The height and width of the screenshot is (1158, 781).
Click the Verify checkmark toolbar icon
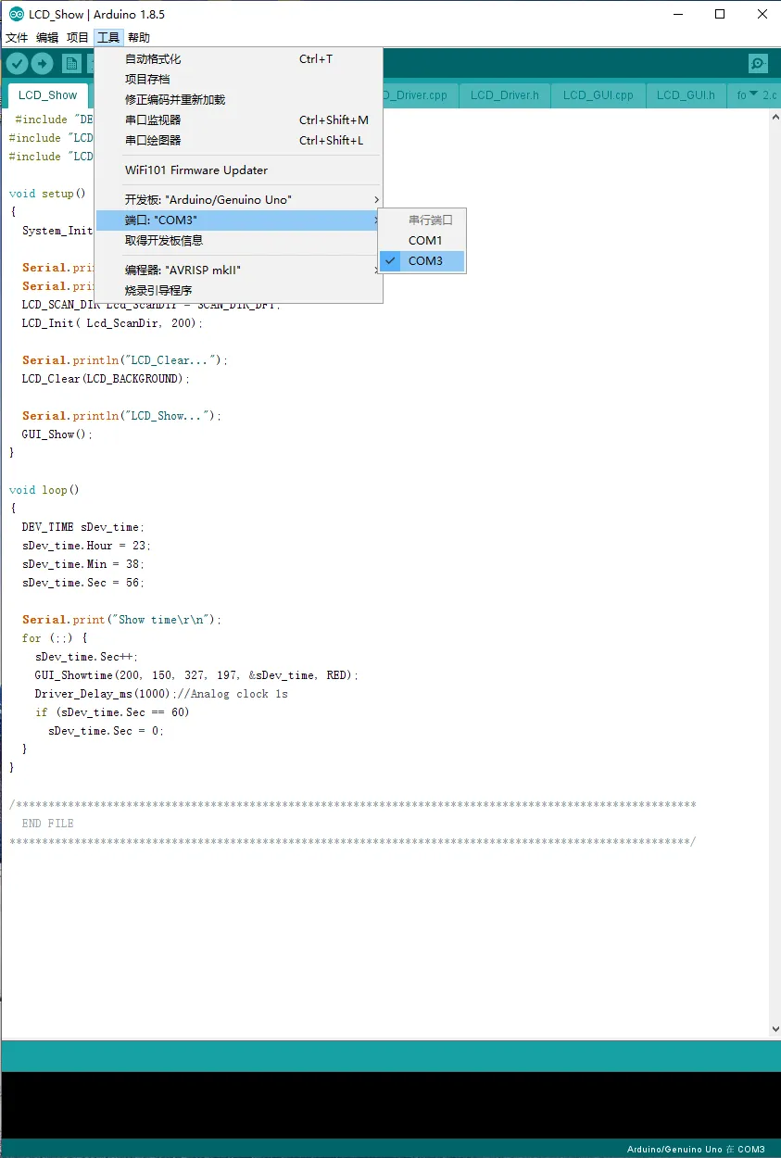tap(17, 63)
